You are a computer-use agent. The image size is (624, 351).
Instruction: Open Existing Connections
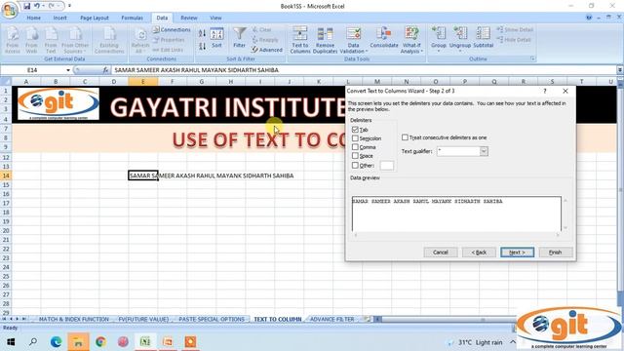pos(109,40)
